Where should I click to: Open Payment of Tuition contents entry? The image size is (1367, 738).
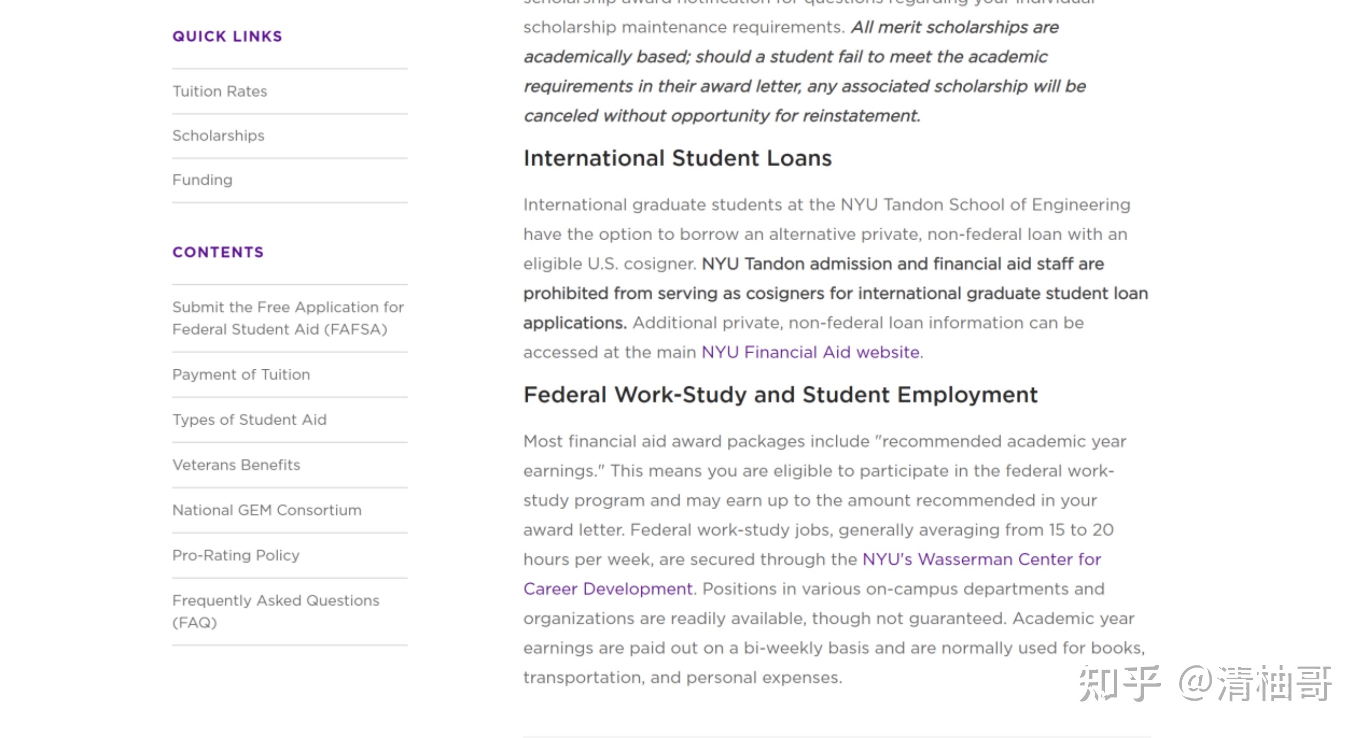(x=241, y=375)
